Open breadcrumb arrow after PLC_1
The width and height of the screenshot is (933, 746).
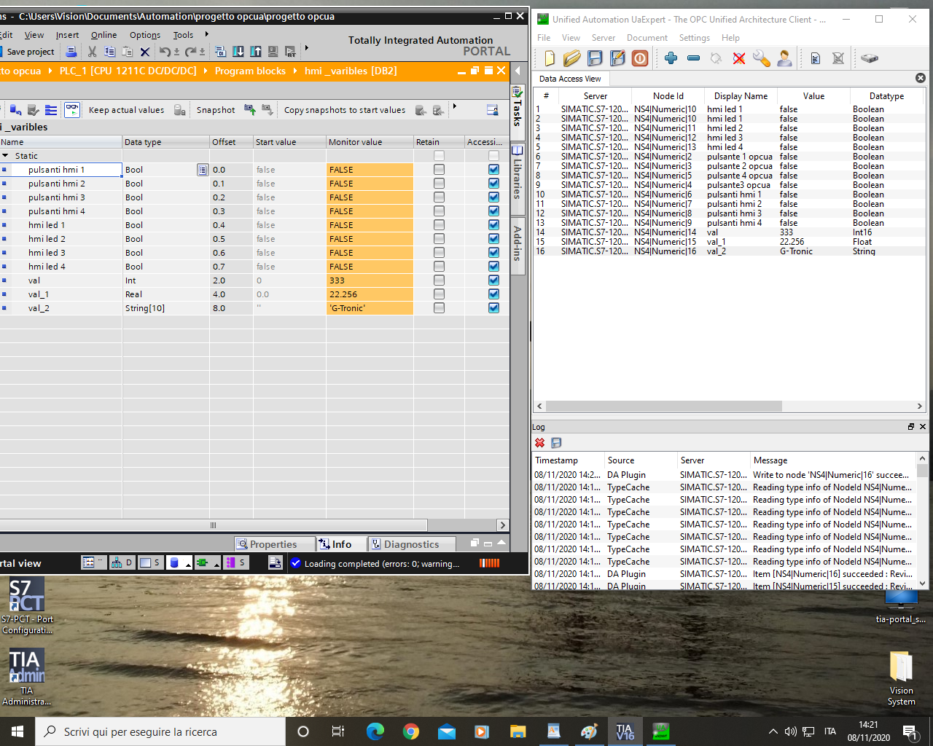tap(206, 71)
